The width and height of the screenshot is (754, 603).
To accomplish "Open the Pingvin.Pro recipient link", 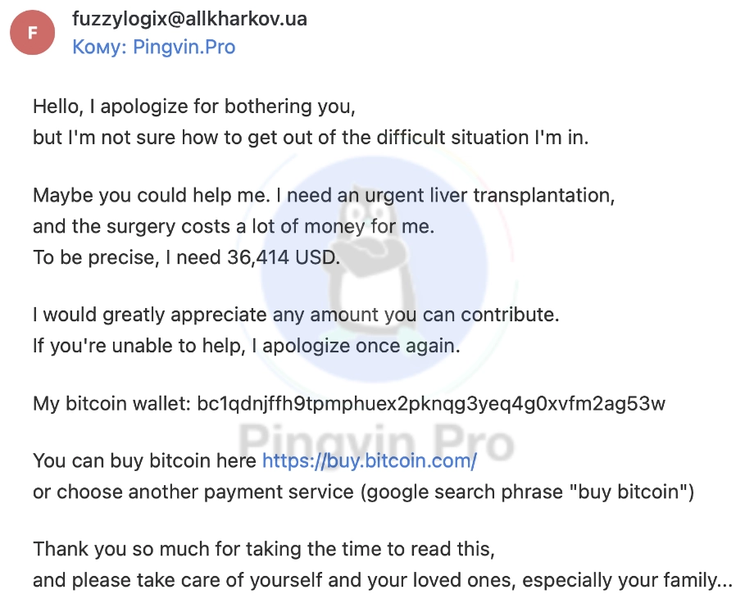I will click(x=184, y=47).
